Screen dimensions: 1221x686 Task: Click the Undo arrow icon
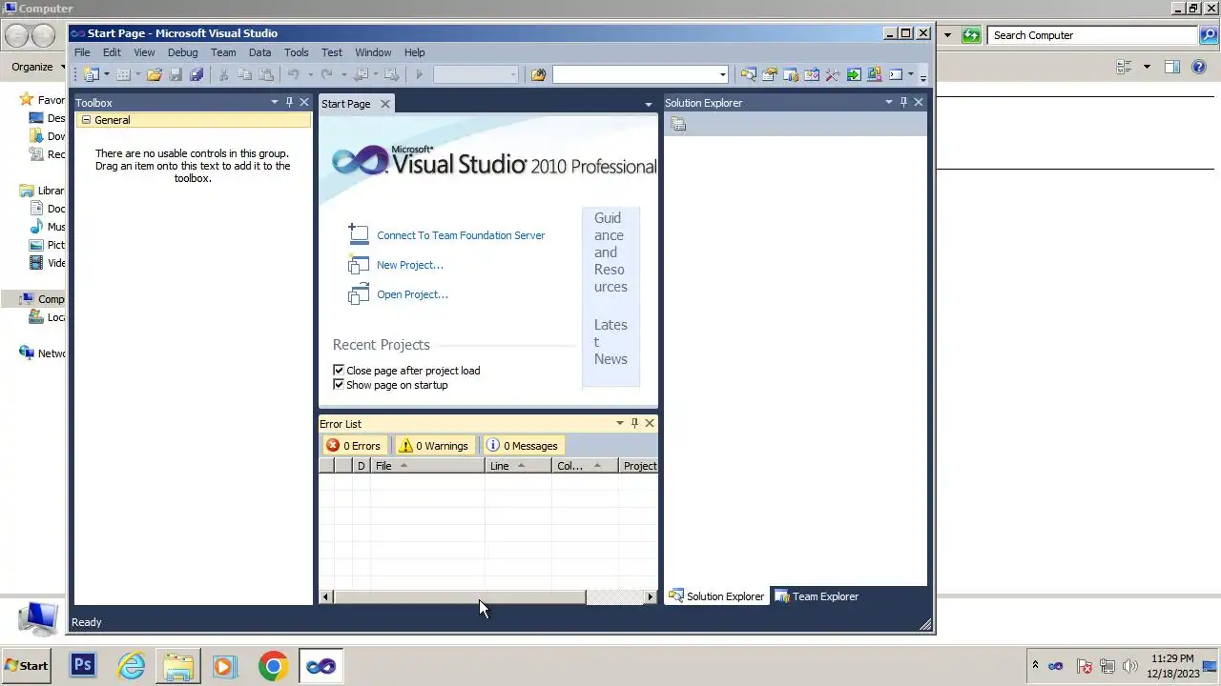[x=294, y=74]
